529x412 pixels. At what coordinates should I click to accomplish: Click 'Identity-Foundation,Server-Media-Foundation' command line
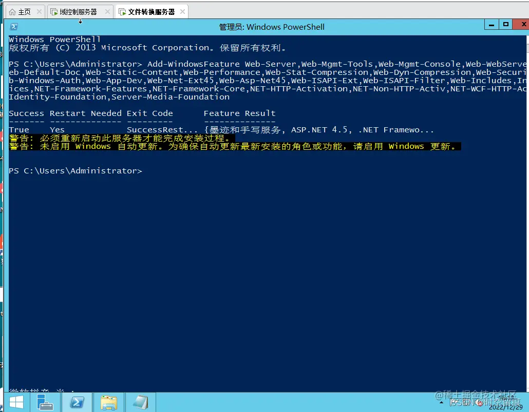click(x=119, y=97)
